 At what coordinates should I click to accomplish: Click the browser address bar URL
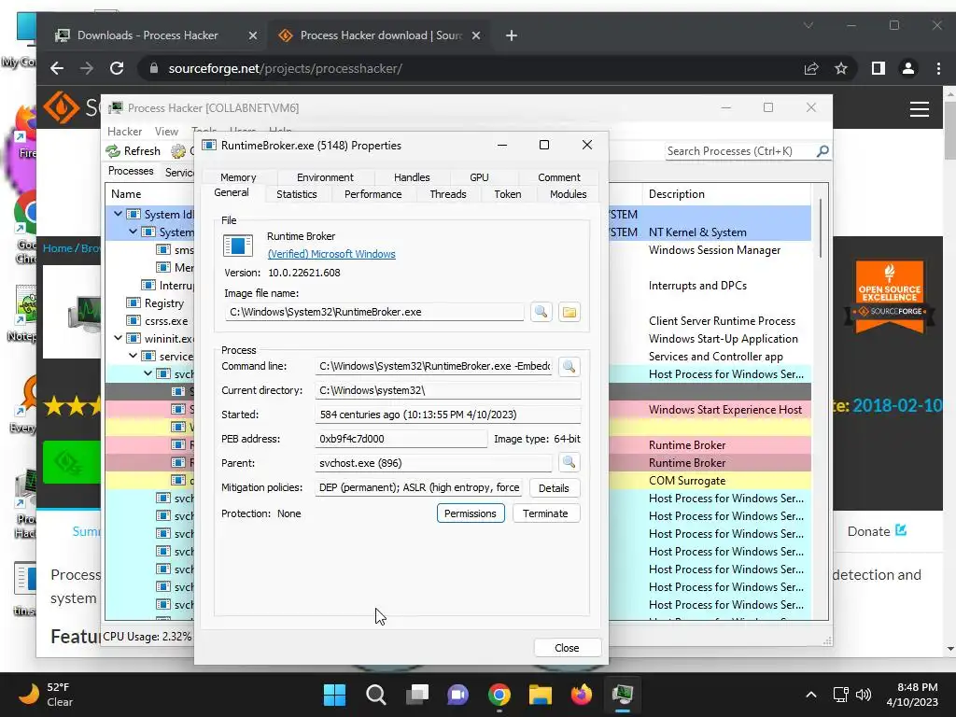[x=286, y=68]
